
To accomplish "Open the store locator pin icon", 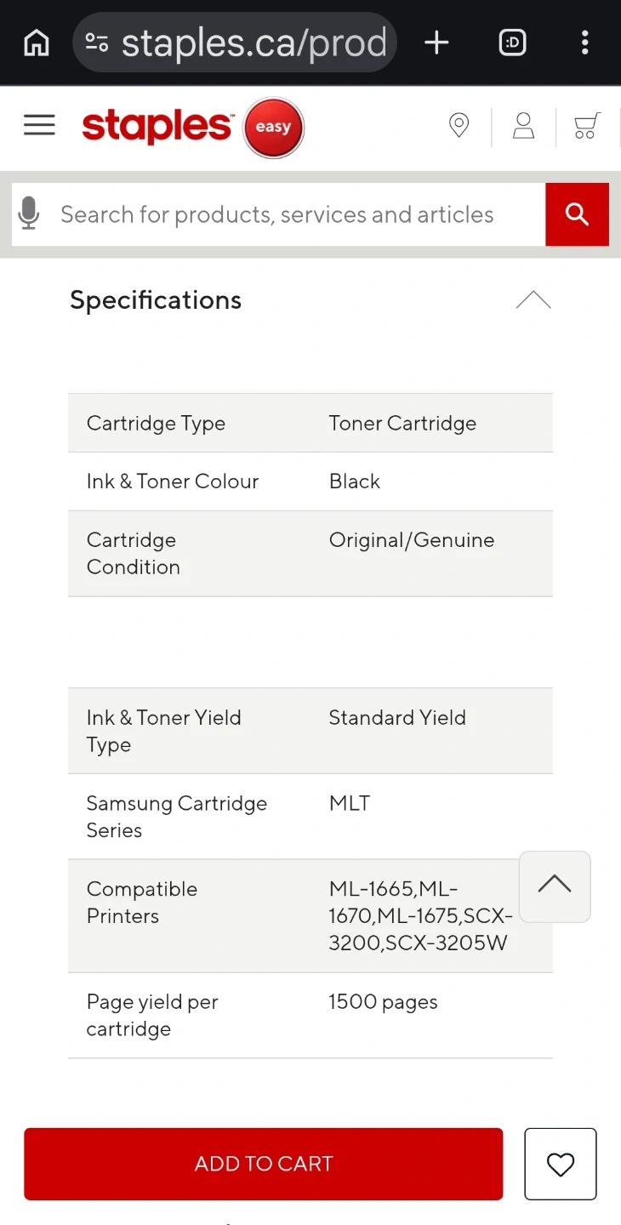I will point(459,126).
